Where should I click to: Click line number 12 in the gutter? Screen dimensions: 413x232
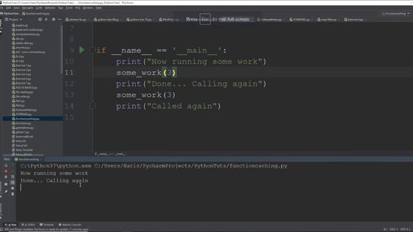click(69, 84)
